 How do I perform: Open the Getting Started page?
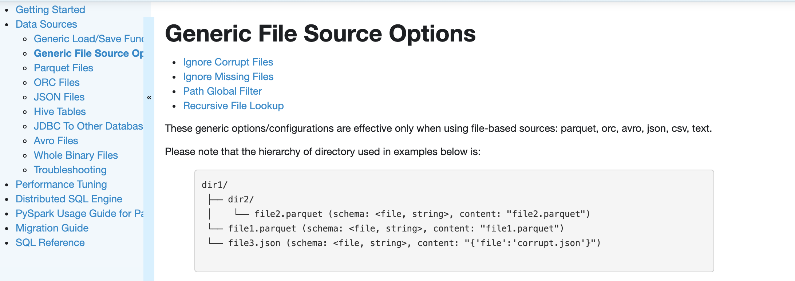(50, 10)
